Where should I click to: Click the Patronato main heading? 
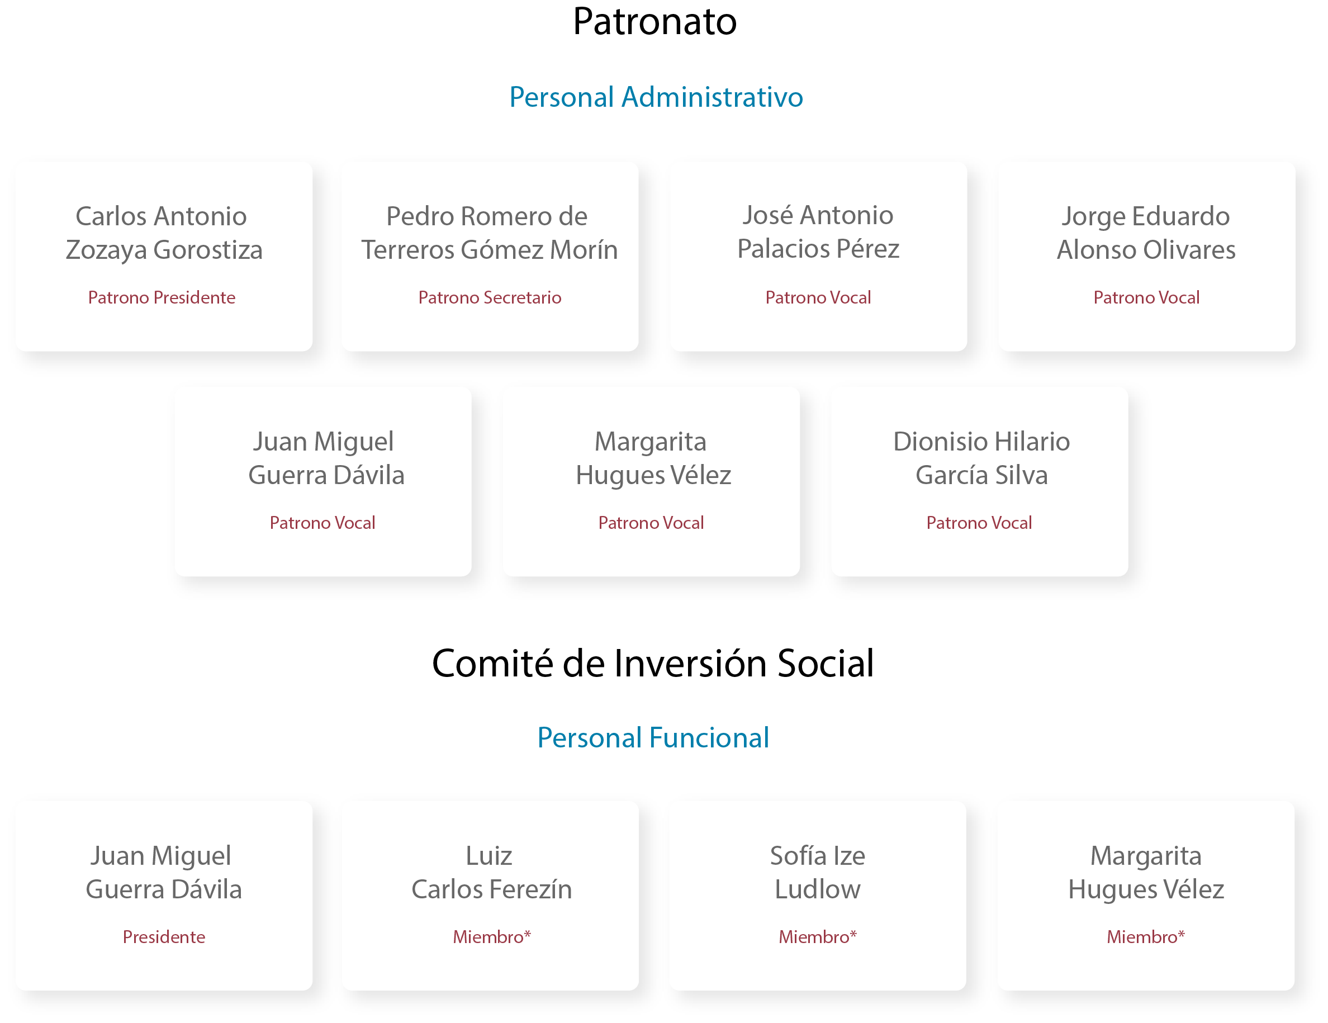[x=654, y=22]
